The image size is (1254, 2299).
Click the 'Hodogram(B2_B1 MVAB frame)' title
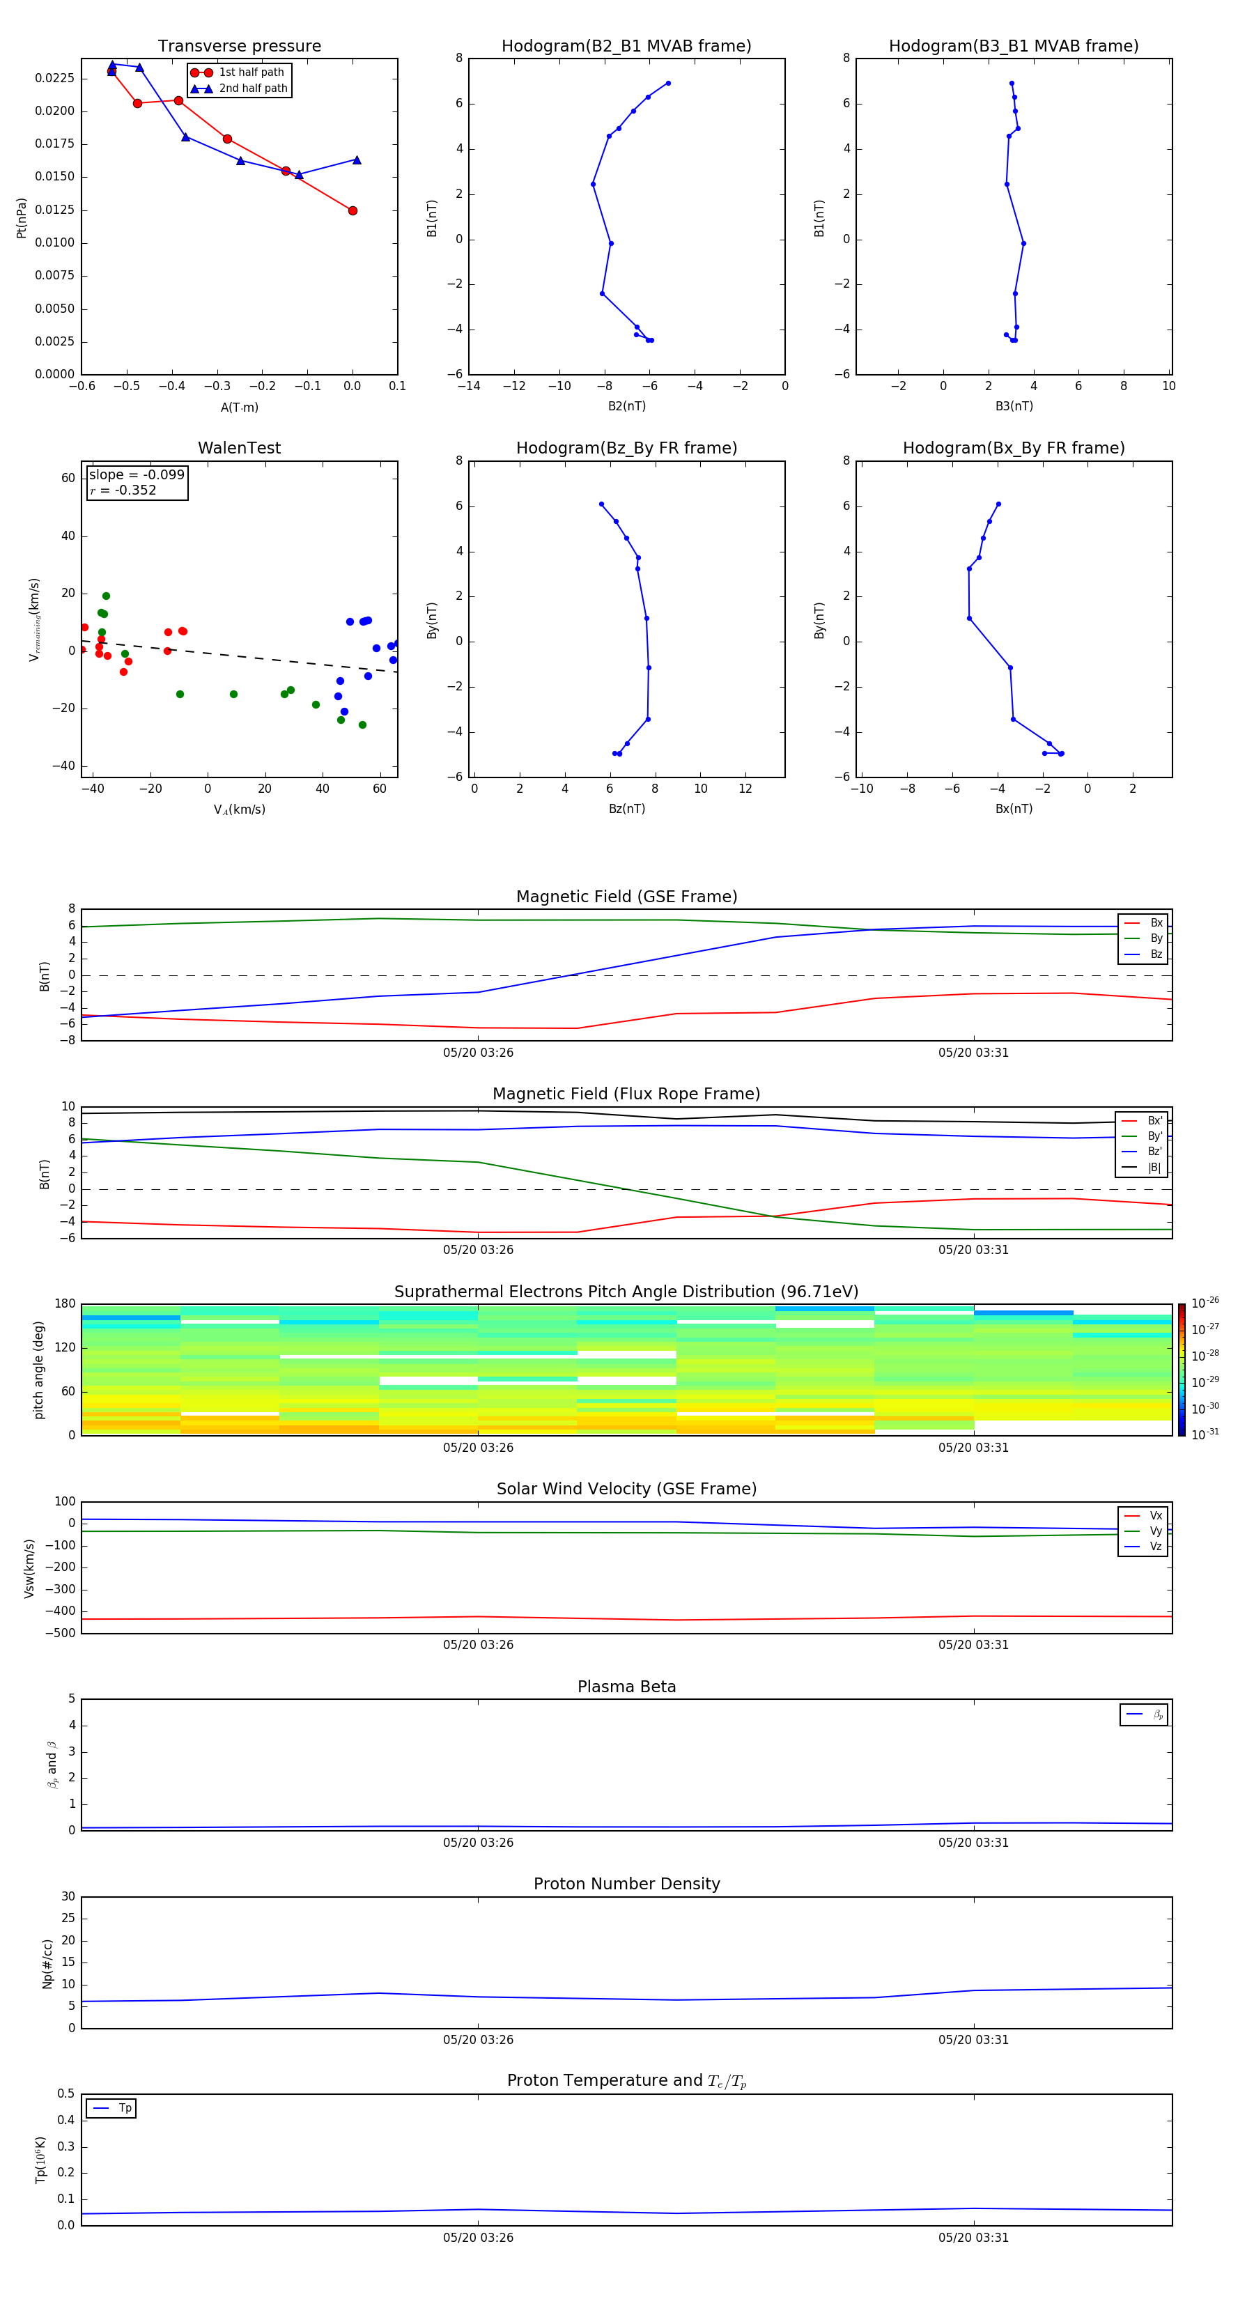point(626,47)
